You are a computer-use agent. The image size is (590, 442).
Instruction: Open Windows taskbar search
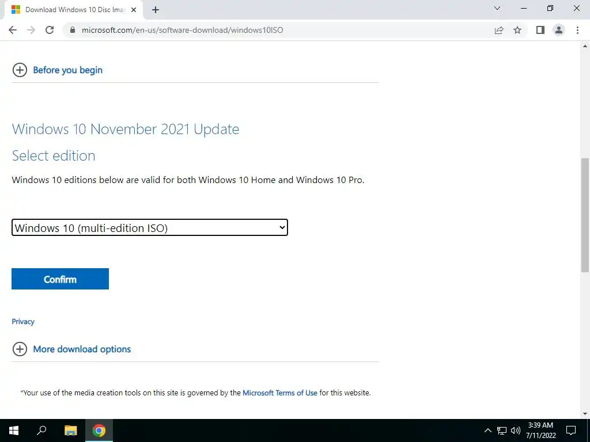point(41,430)
